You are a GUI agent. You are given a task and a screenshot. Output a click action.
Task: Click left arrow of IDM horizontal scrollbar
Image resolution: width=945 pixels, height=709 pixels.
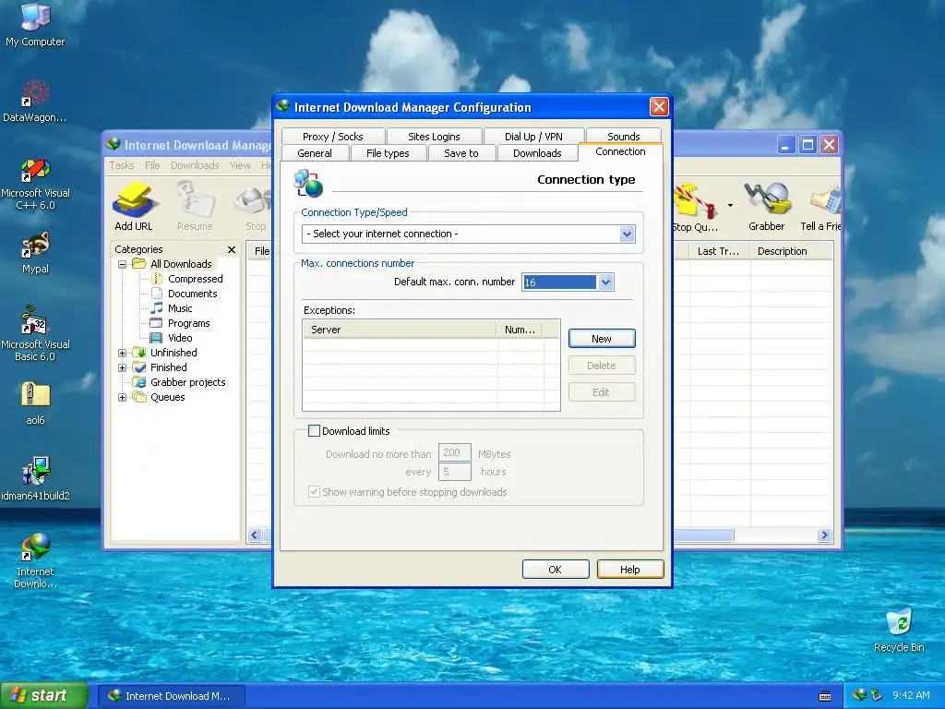pos(255,535)
